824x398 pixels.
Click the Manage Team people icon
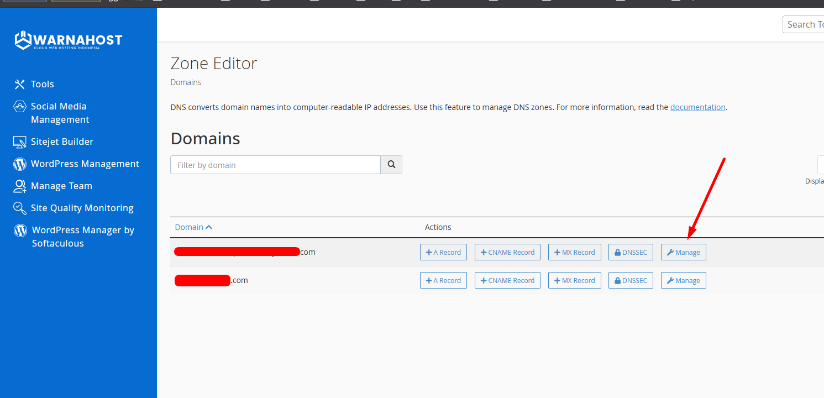click(19, 186)
